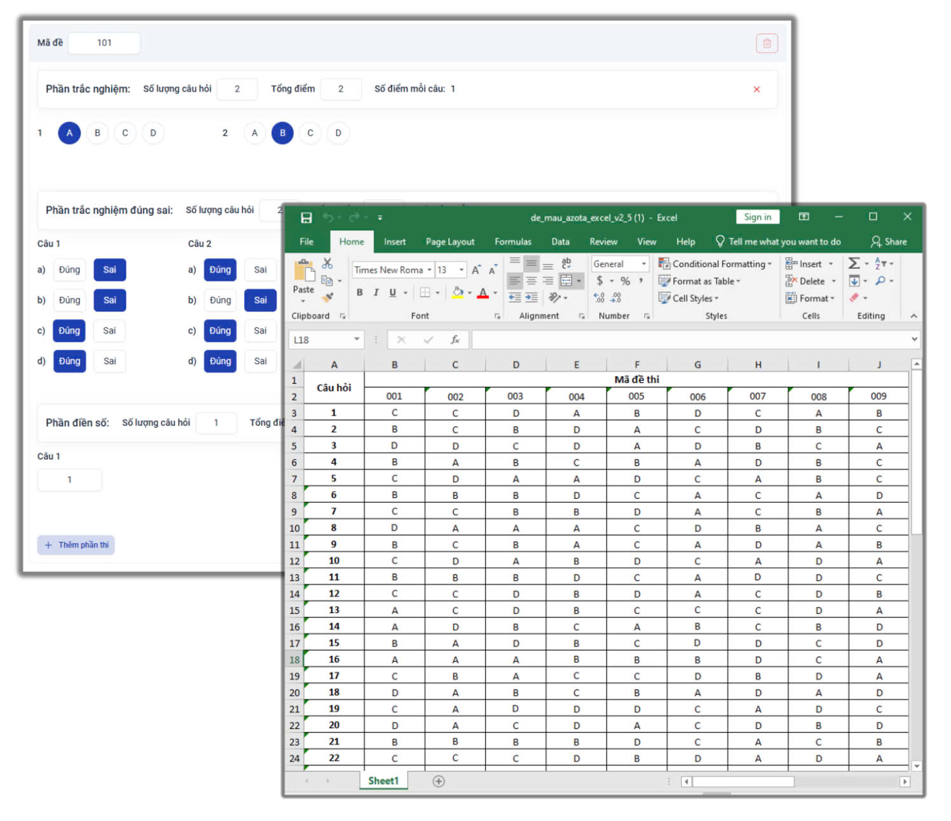This screenshot has height=821, width=951.
Task: Click the Borders icon
Action: (x=425, y=292)
